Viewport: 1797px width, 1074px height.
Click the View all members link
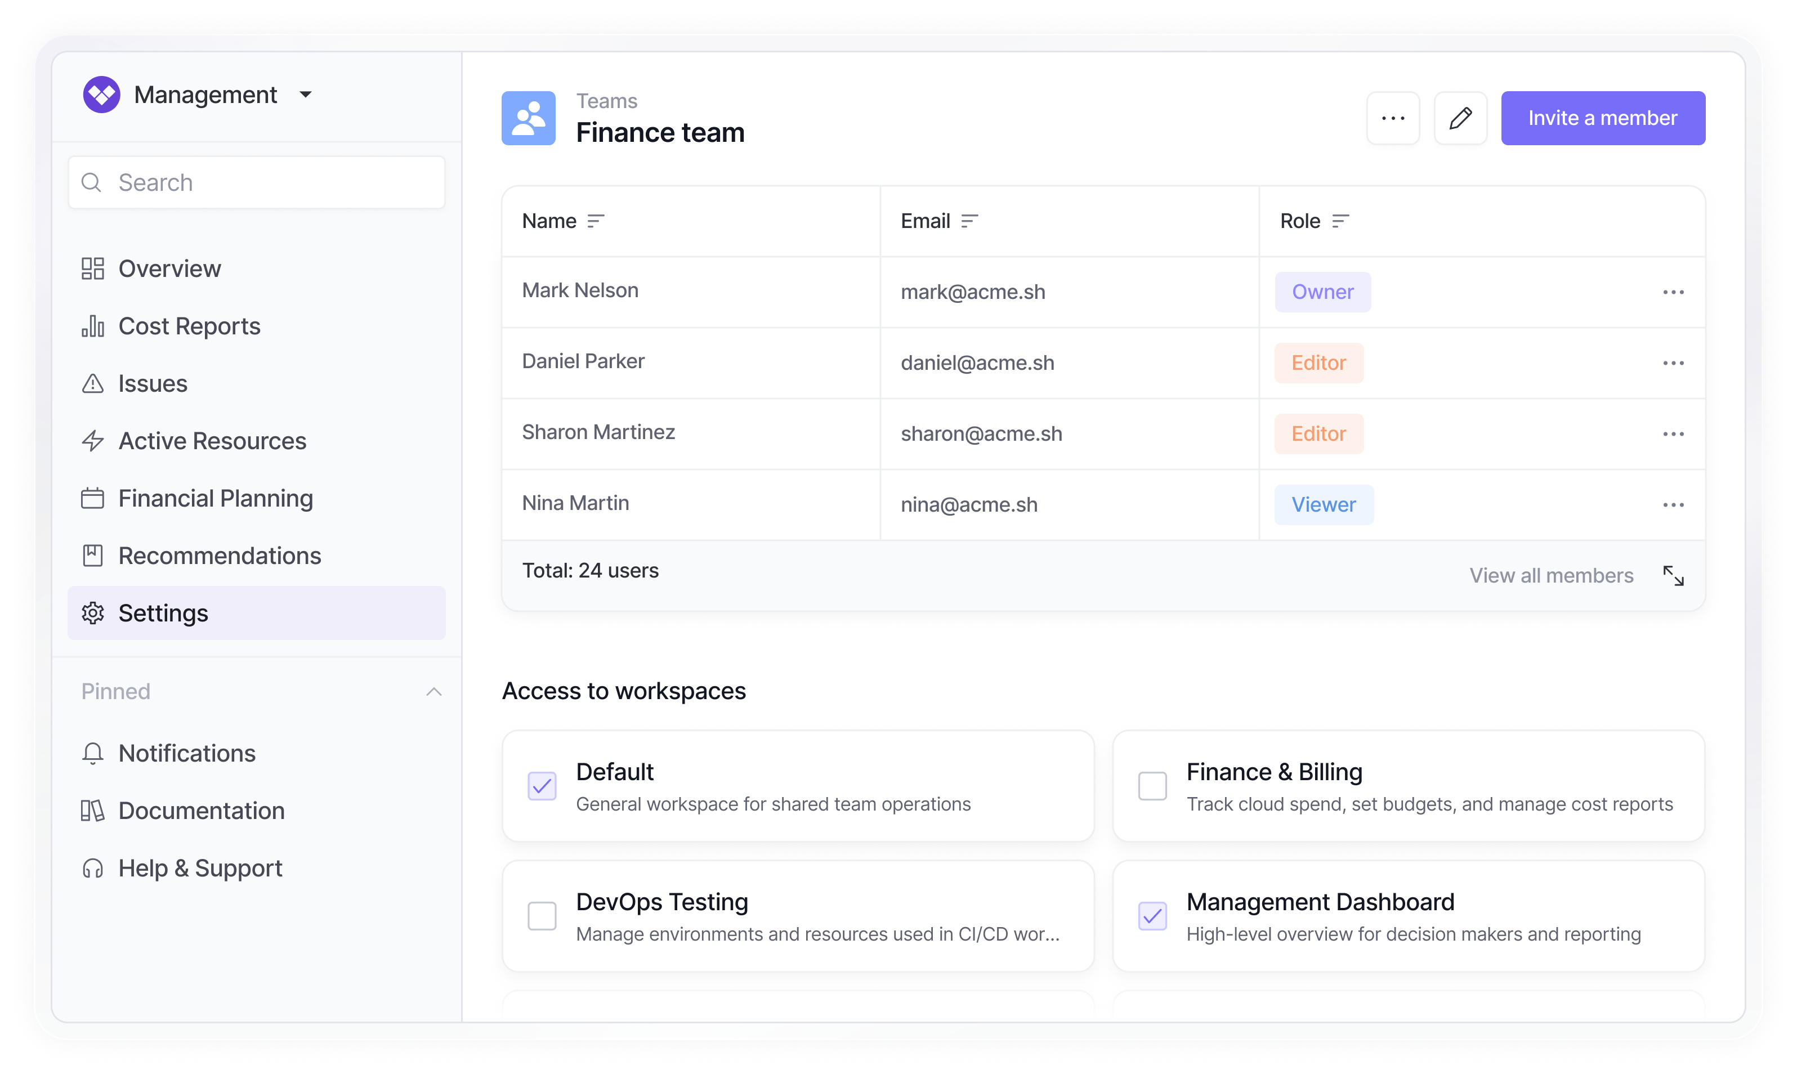point(1550,576)
